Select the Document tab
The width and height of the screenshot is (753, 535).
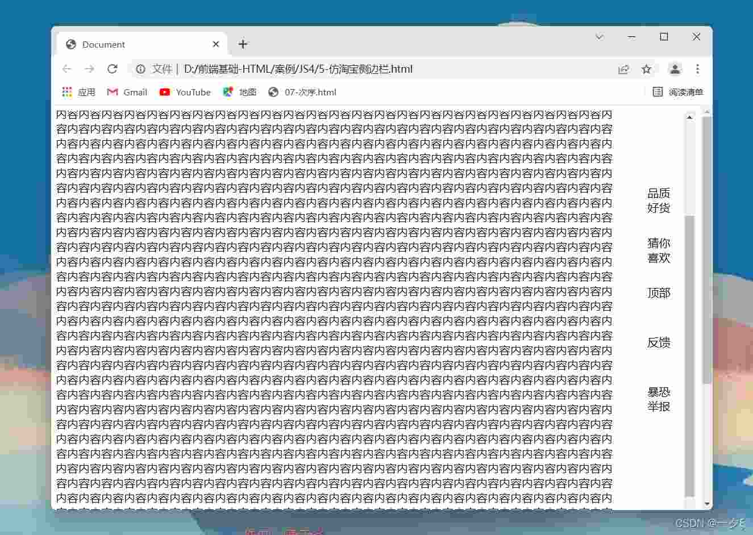click(142, 44)
